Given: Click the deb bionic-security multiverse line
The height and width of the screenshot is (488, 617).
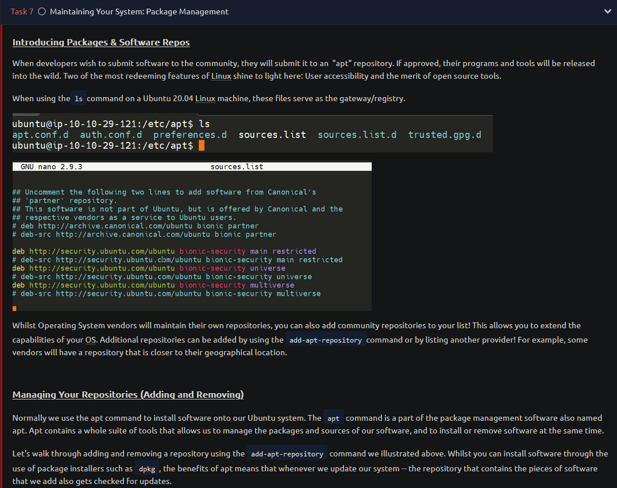Looking at the screenshot, I should pyautogui.click(x=153, y=285).
